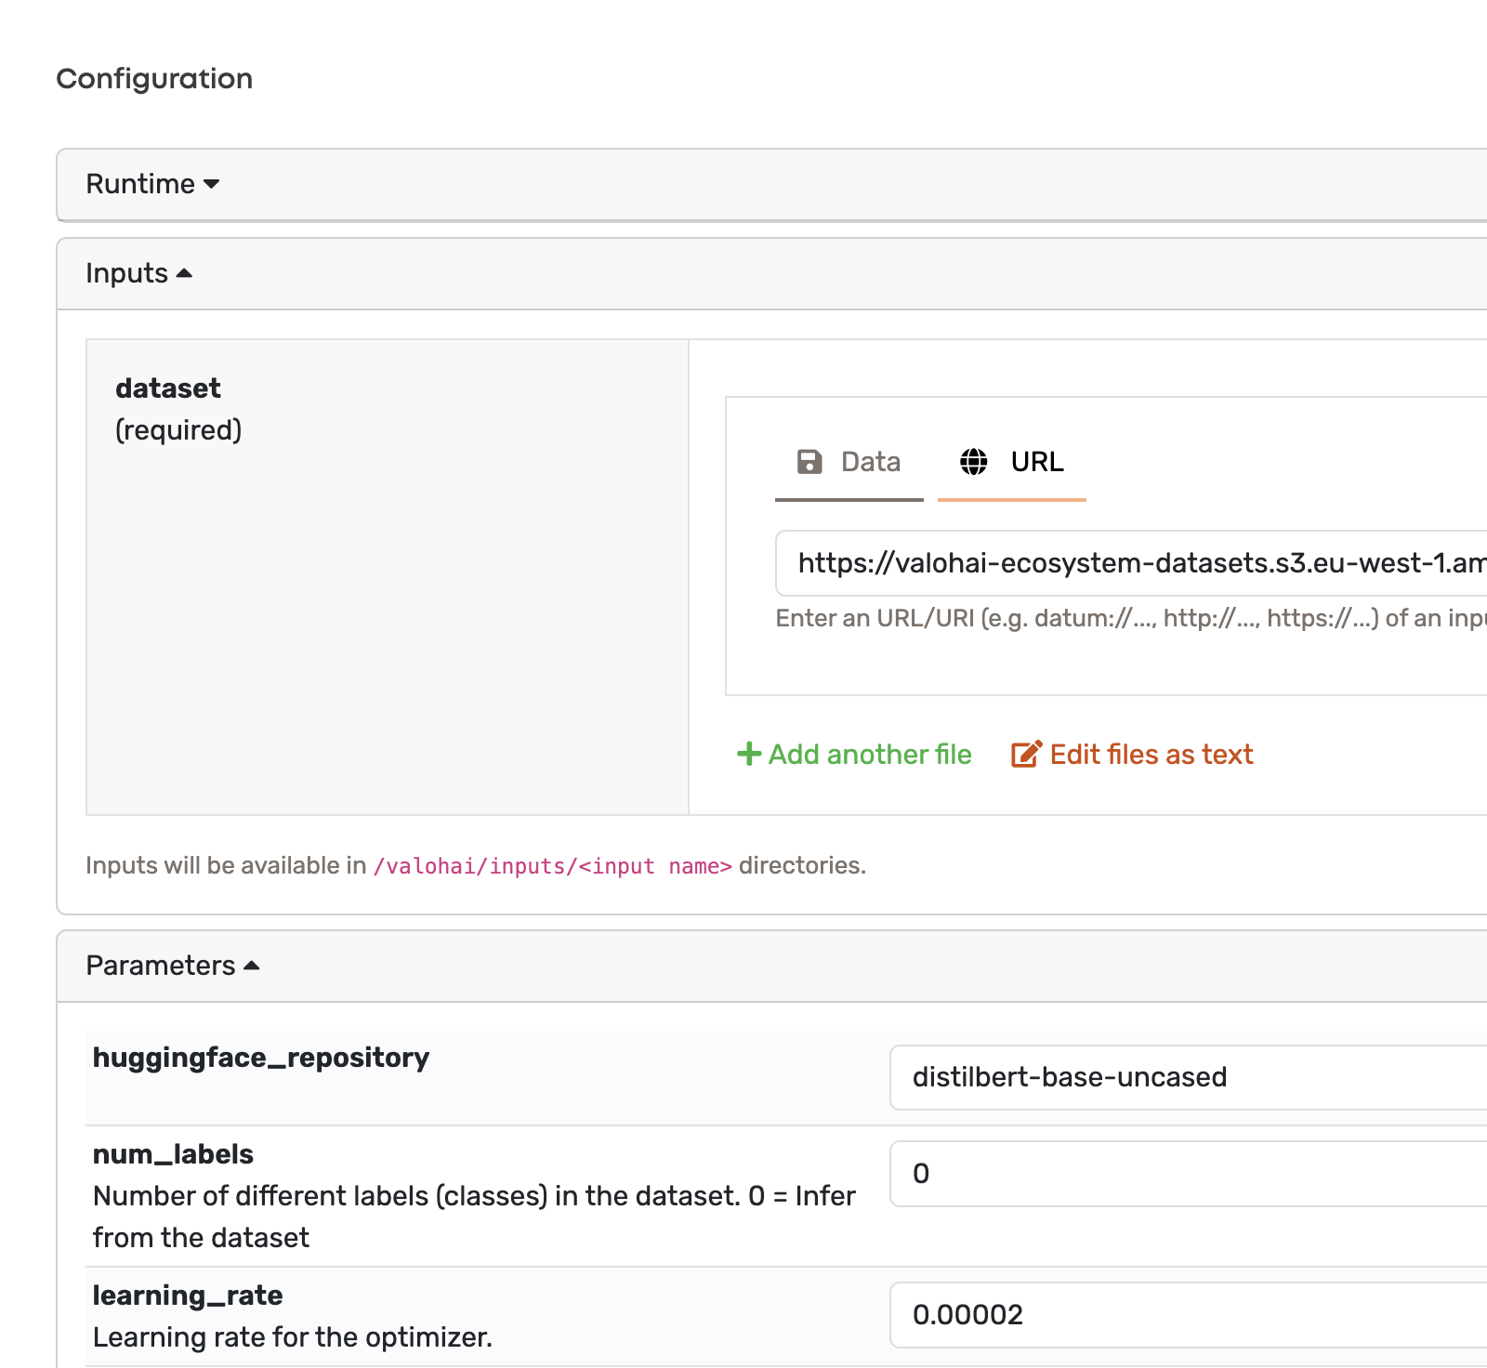The height and width of the screenshot is (1368, 1487).
Task: Click the learning_rate value field
Action: click(x=1189, y=1315)
